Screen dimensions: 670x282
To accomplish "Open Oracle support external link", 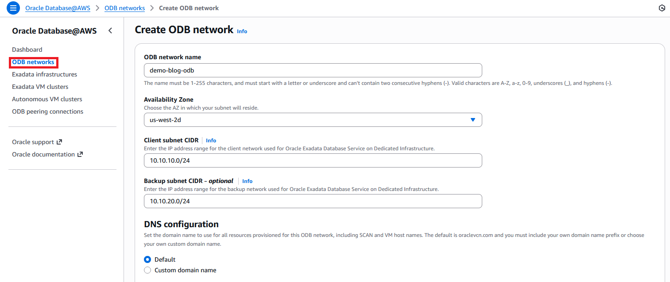I will coord(37,142).
